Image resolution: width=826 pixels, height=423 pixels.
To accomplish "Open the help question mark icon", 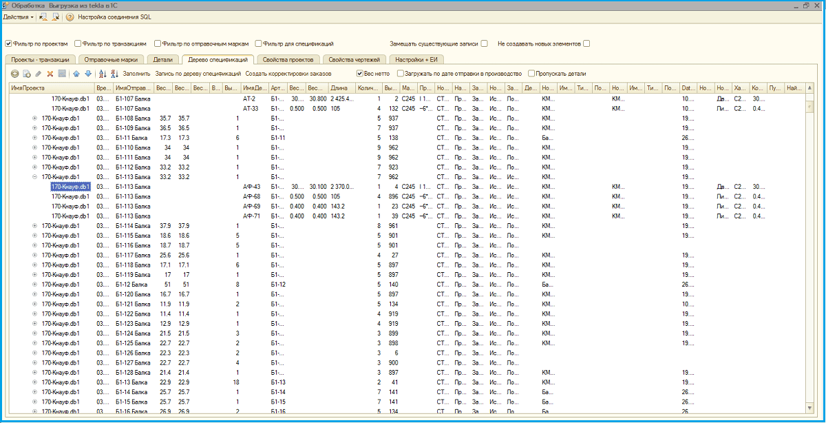I will tap(70, 17).
